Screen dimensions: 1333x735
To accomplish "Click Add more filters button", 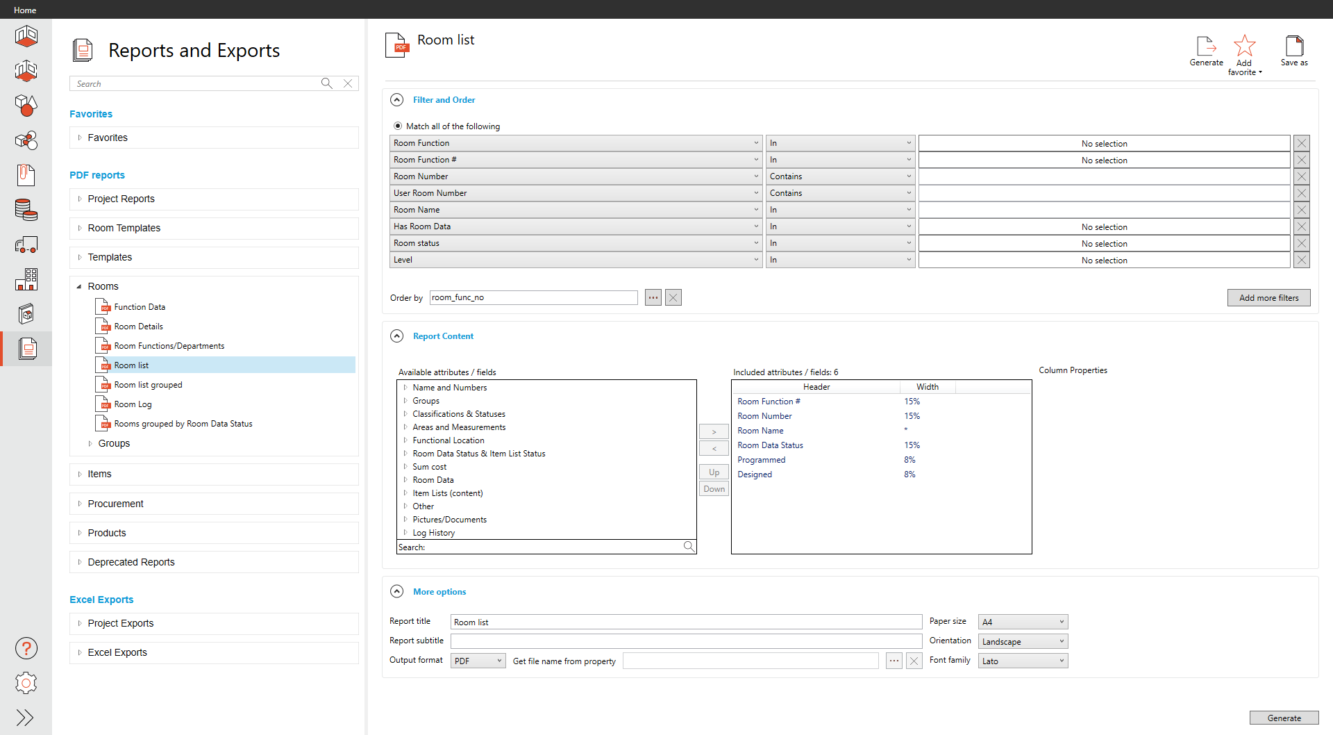I will (x=1268, y=297).
